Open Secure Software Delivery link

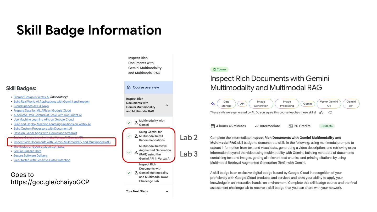coord(31,155)
